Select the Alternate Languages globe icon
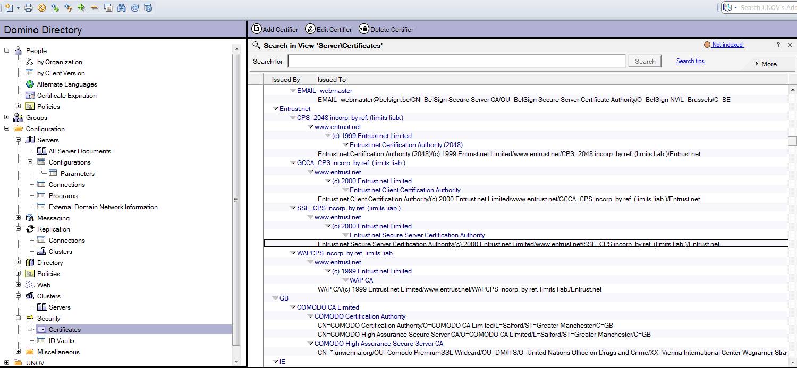Viewport: 797px width, 368px height. click(30, 84)
